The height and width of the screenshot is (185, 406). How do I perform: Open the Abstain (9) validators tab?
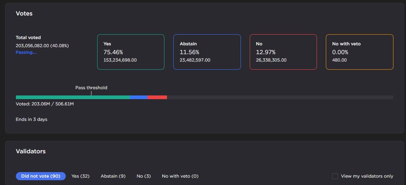pos(113,176)
